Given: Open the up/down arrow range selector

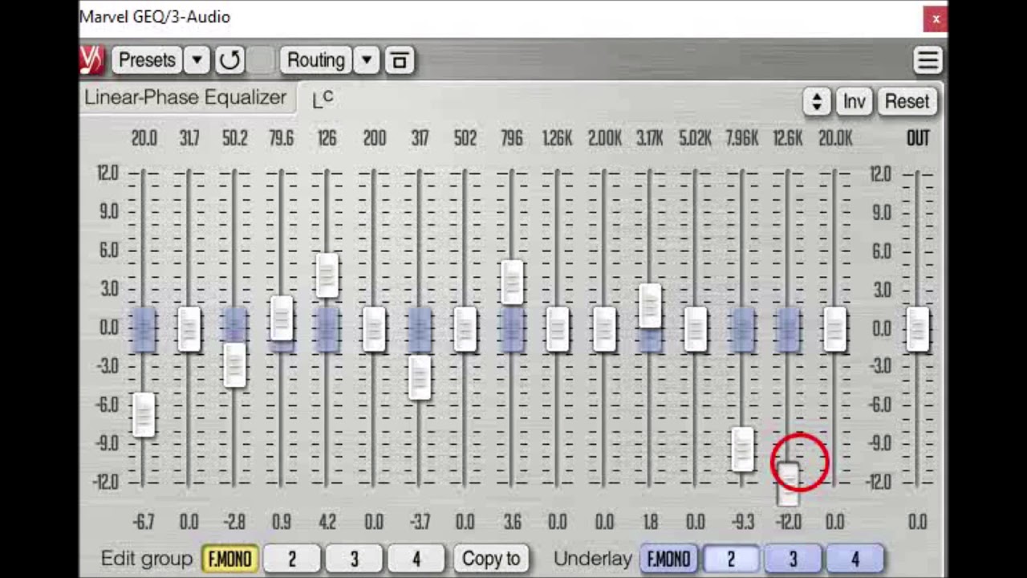Looking at the screenshot, I should [817, 101].
